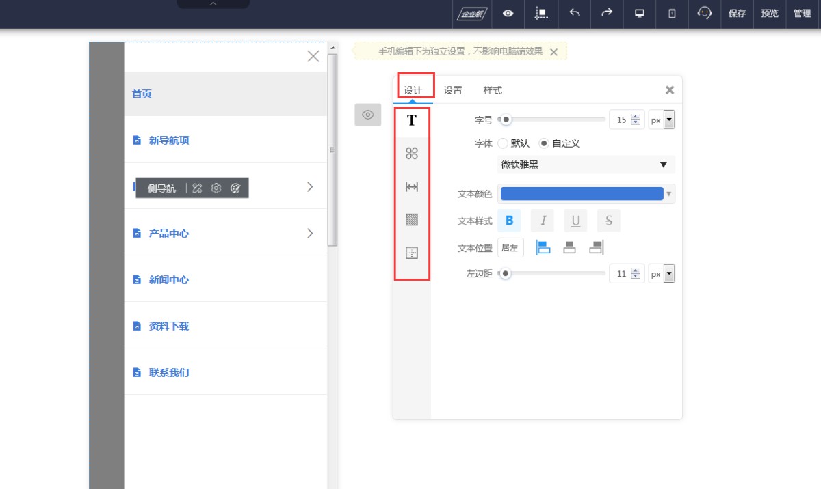Viewport: 821px width, 489px height.
Task: Click the 保存 button
Action: pos(737,14)
